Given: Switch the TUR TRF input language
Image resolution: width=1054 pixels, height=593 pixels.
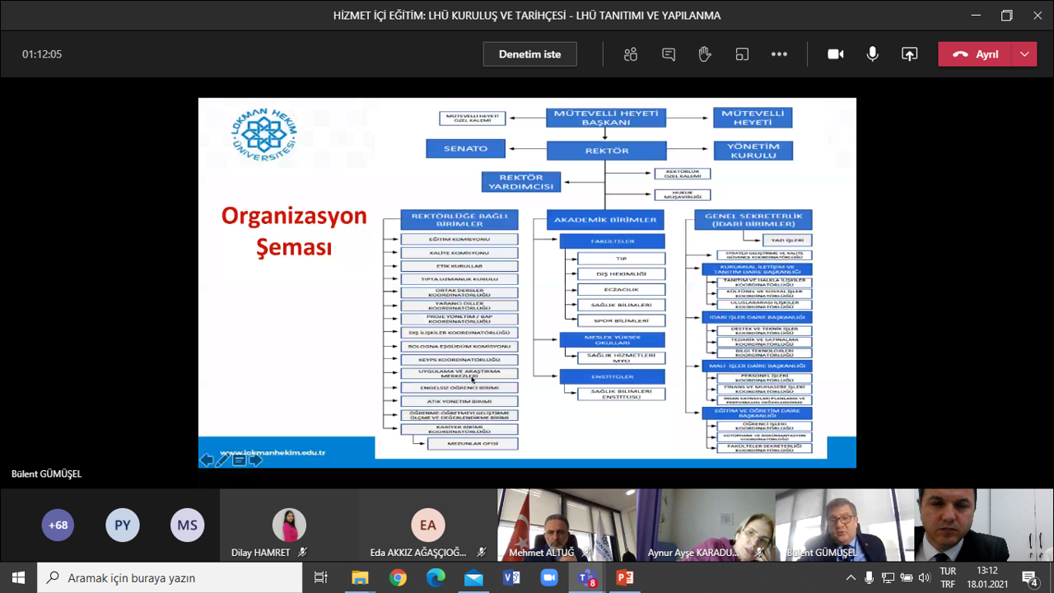Looking at the screenshot, I should (949, 577).
